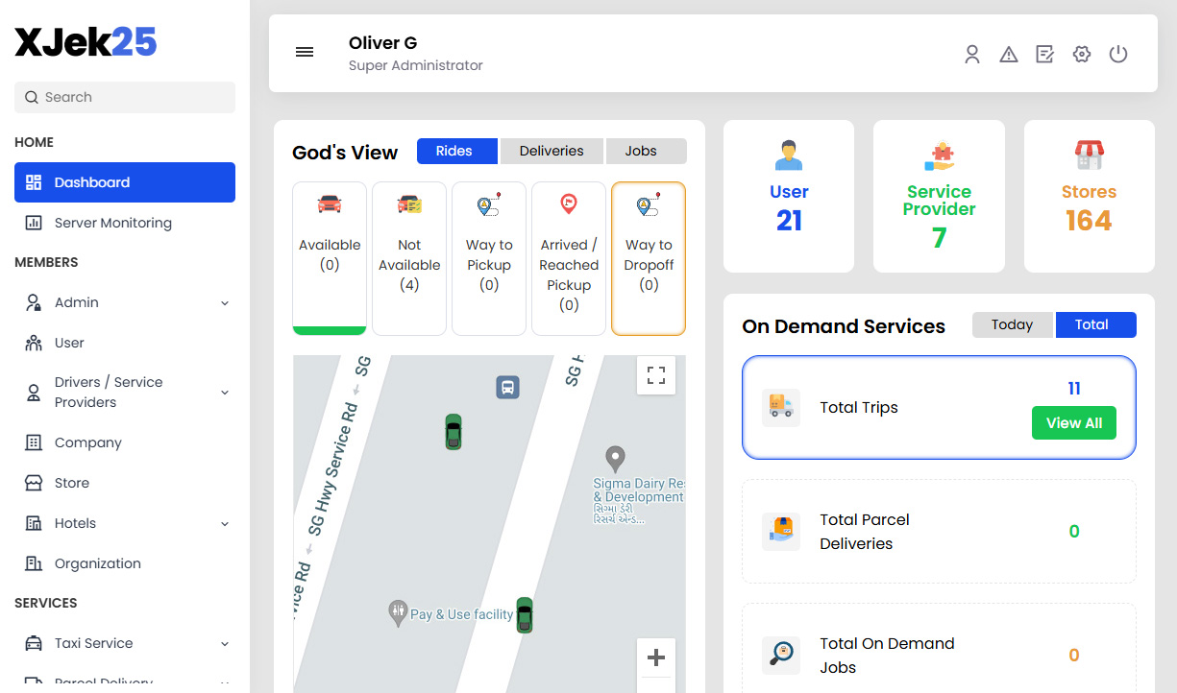This screenshot has height=693, width=1177.
Task: Click the profile person icon in the header
Action: click(x=971, y=55)
